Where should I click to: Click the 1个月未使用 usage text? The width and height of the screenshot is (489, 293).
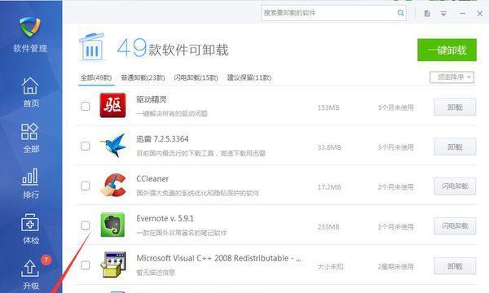(x=396, y=227)
